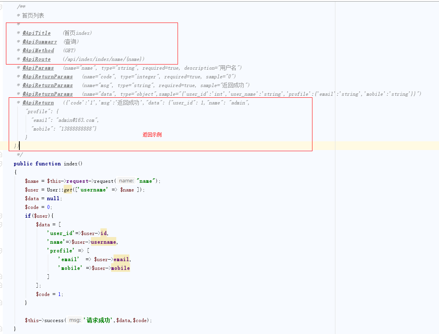Open the underlined @ApiMethod annotation
The width and height of the screenshot is (439, 334).
[38, 50]
